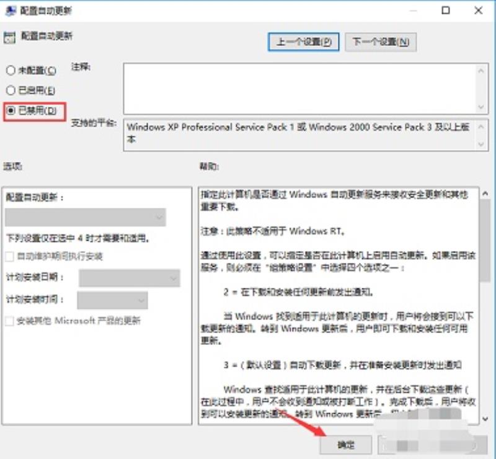Click the 下一个设置(N) button
The image size is (496, 459).
(381, 42)
